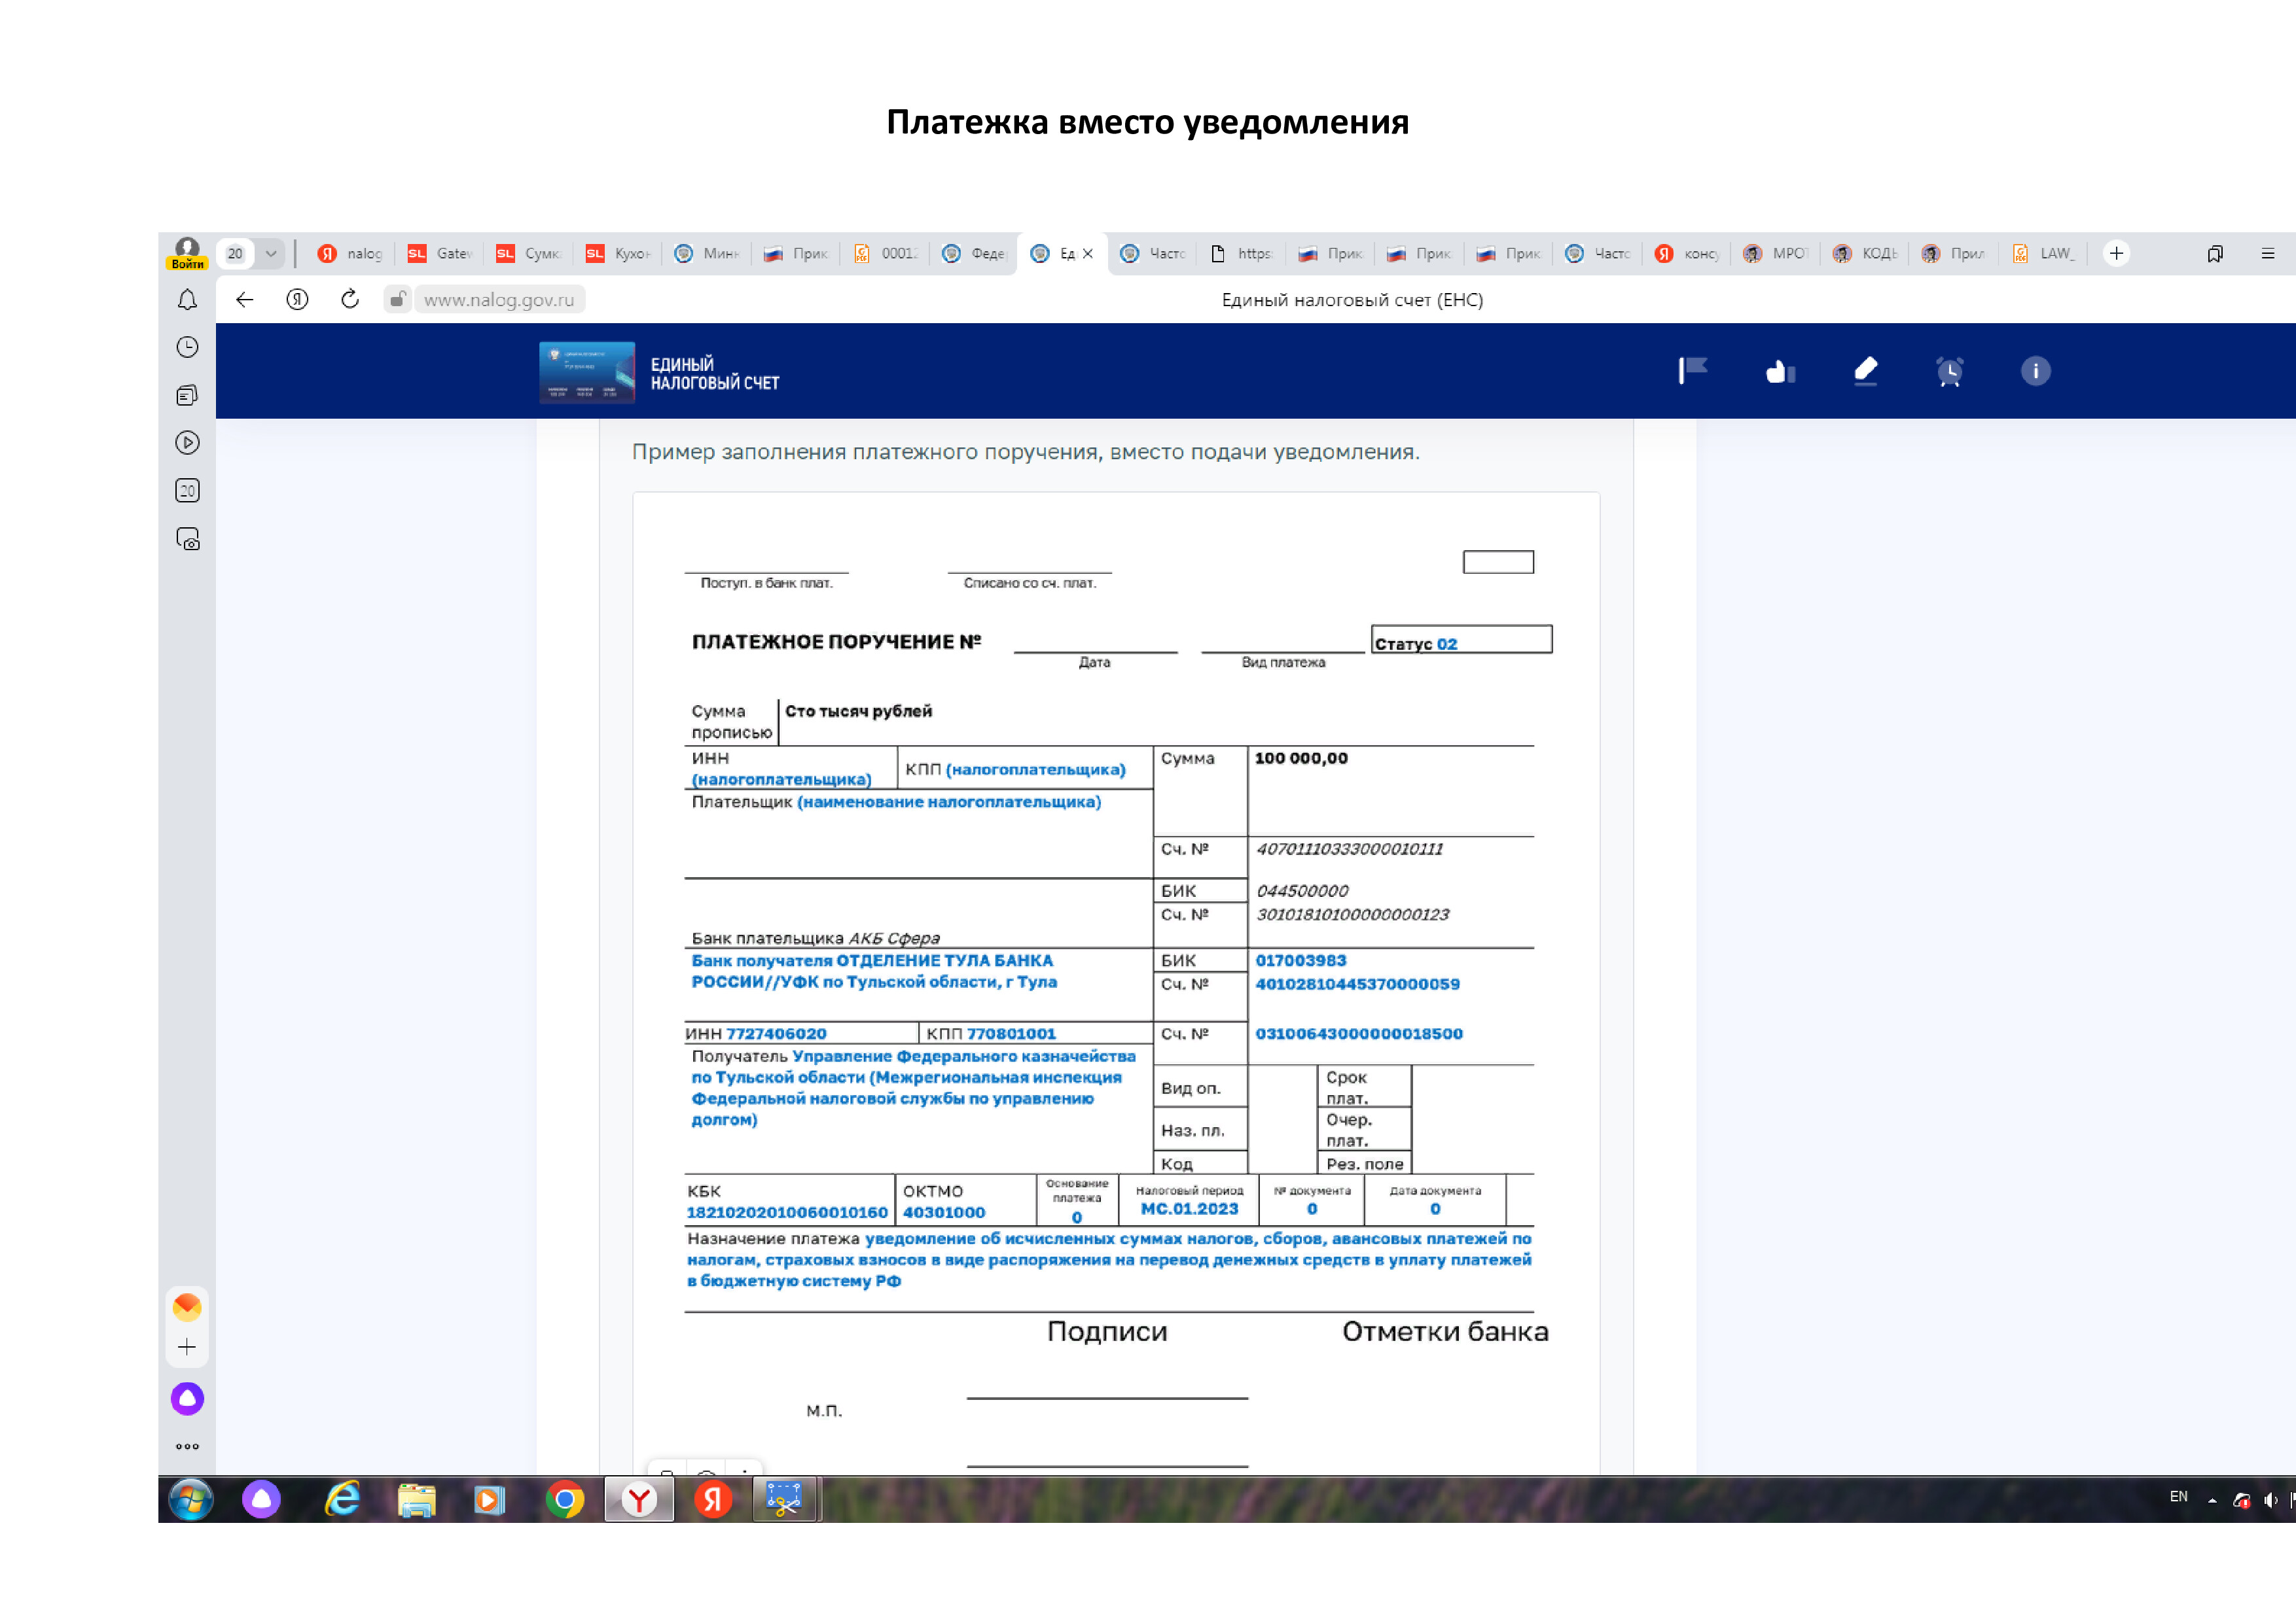Open the browser hamburger menu
Image resolution: width=2296 pixels, height=1623 pixels.
(2267, 254)
